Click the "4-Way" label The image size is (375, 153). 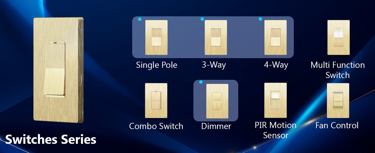click(276, 65)
